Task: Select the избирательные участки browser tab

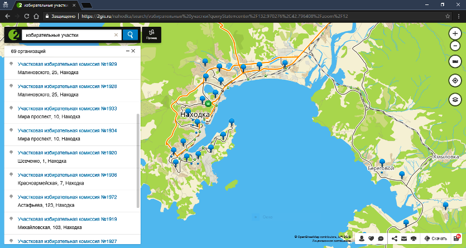Action: coord(47,6)
